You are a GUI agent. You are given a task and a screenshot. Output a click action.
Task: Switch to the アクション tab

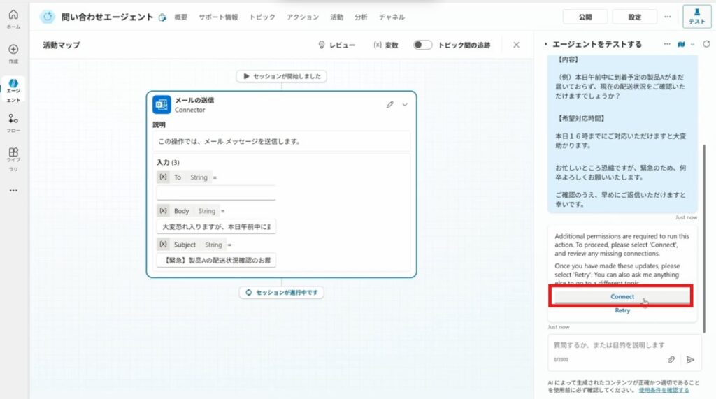point(303,17)
